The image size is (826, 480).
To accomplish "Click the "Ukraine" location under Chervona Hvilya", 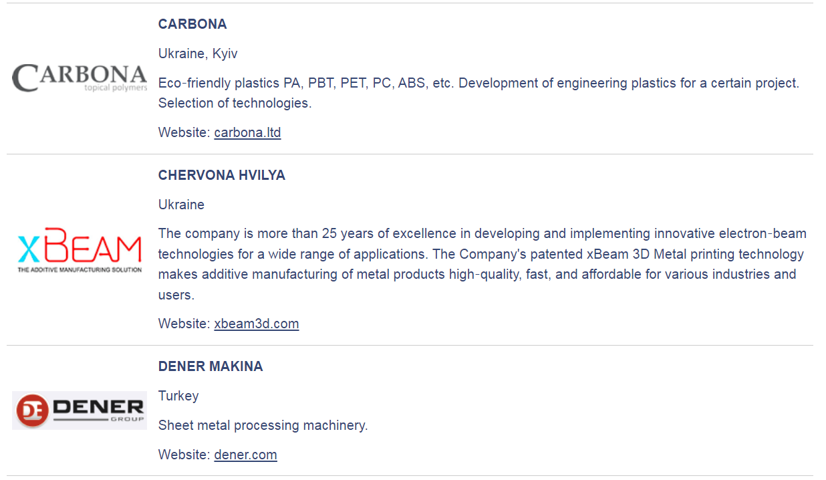I will click(x=181, y=205).
